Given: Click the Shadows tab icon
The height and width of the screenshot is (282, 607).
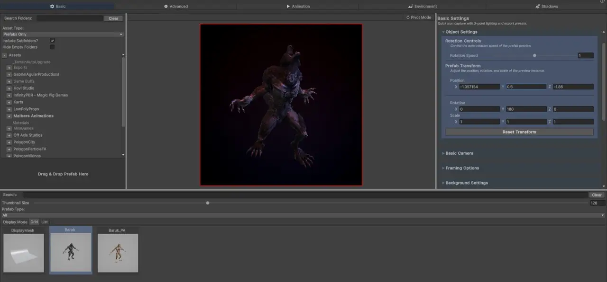Looking at the screenshot, I should (x=537, y=7).
